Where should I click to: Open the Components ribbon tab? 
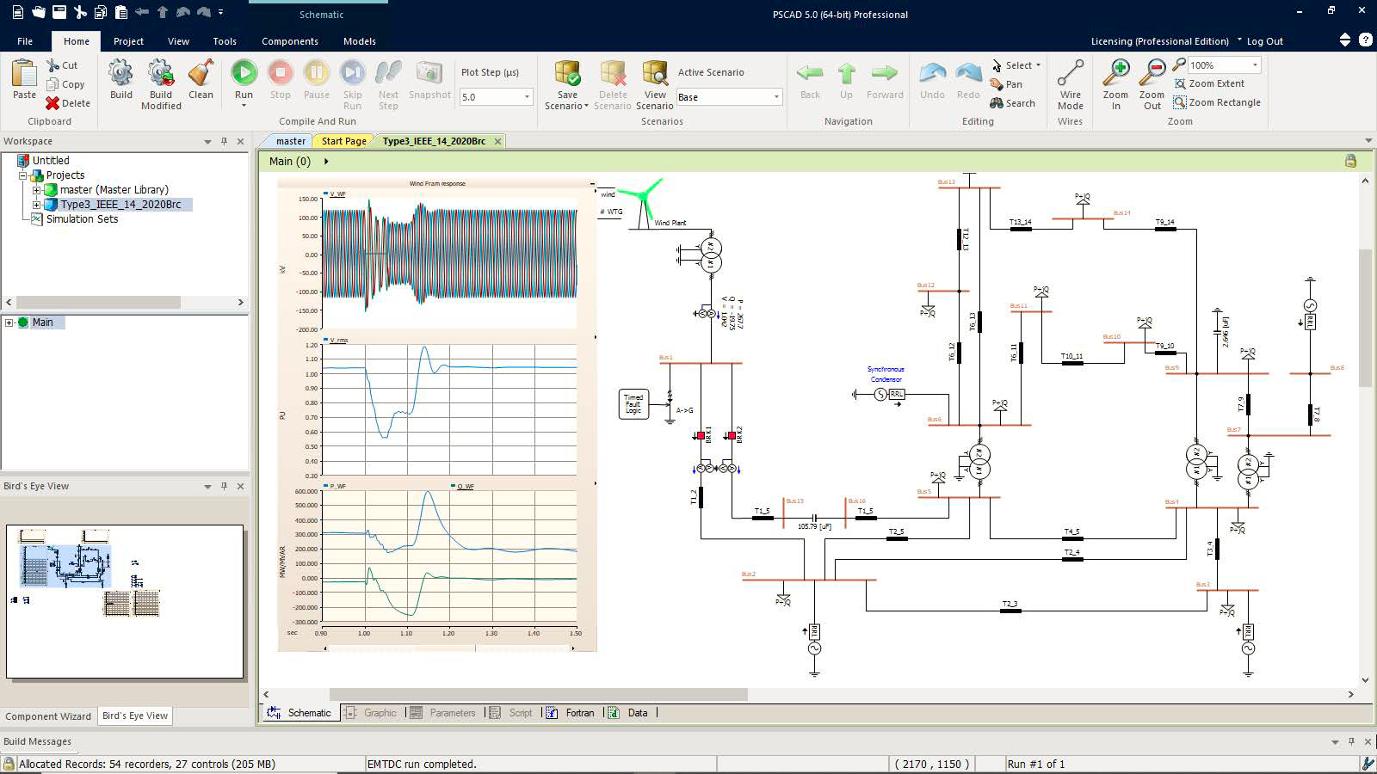coord(289,41)
